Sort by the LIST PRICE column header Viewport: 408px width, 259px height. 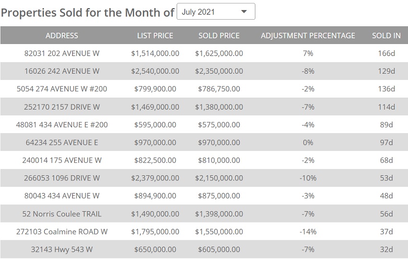(x=155, y=35)
